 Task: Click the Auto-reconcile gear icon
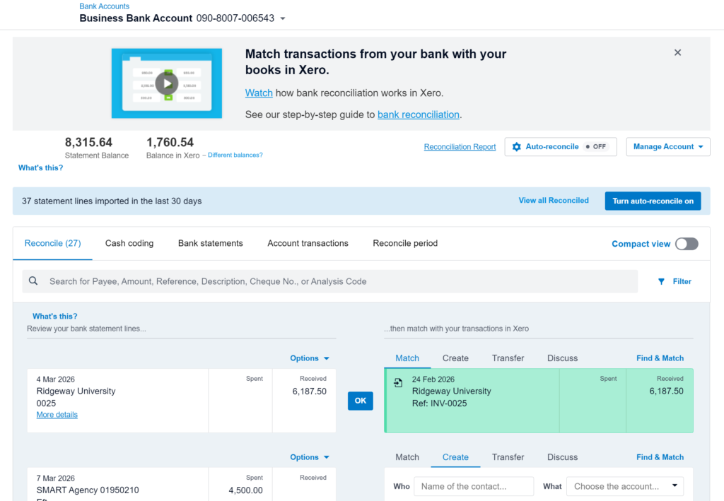(x=517, y=147)
